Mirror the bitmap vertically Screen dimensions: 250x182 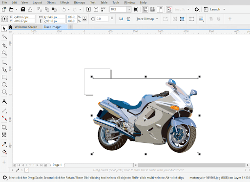[128, 19]
